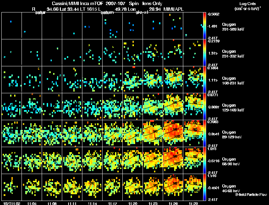Select the "Oxygen 89-129 keV" row label
Screen dimensions: 269x205
(x=232, y=135)
